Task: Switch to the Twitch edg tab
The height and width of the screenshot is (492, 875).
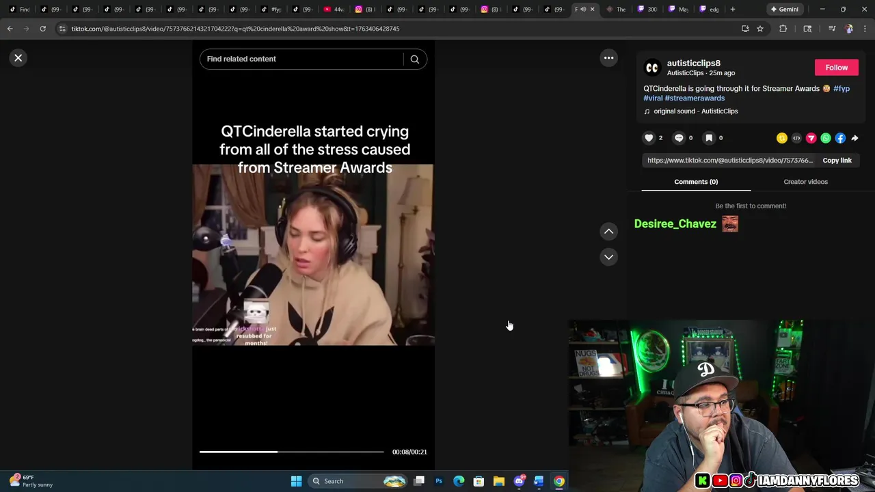Action: (709, 9)
